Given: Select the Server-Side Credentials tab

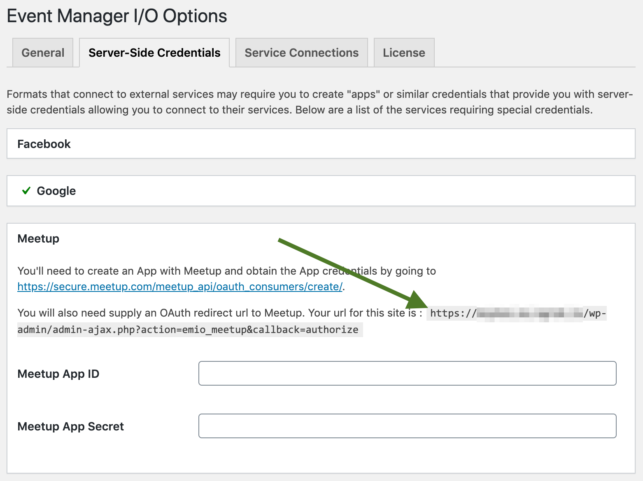Looking at the screenshot, I should tap(154, 52).
